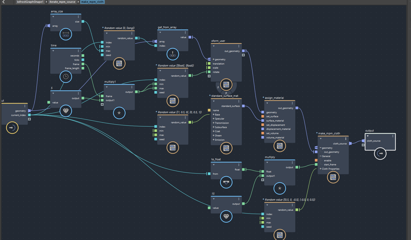Click the orange swatch beside standard_surface name port

coord(209,110)
